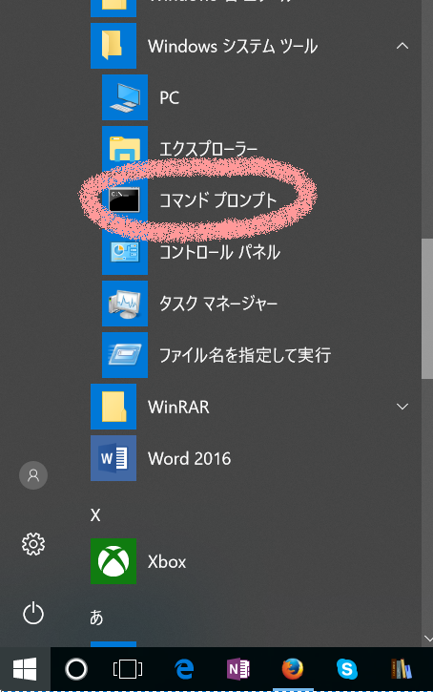Click the Windows システム ツール folder icon
This screenshot has height=692, width=433.
113,46
